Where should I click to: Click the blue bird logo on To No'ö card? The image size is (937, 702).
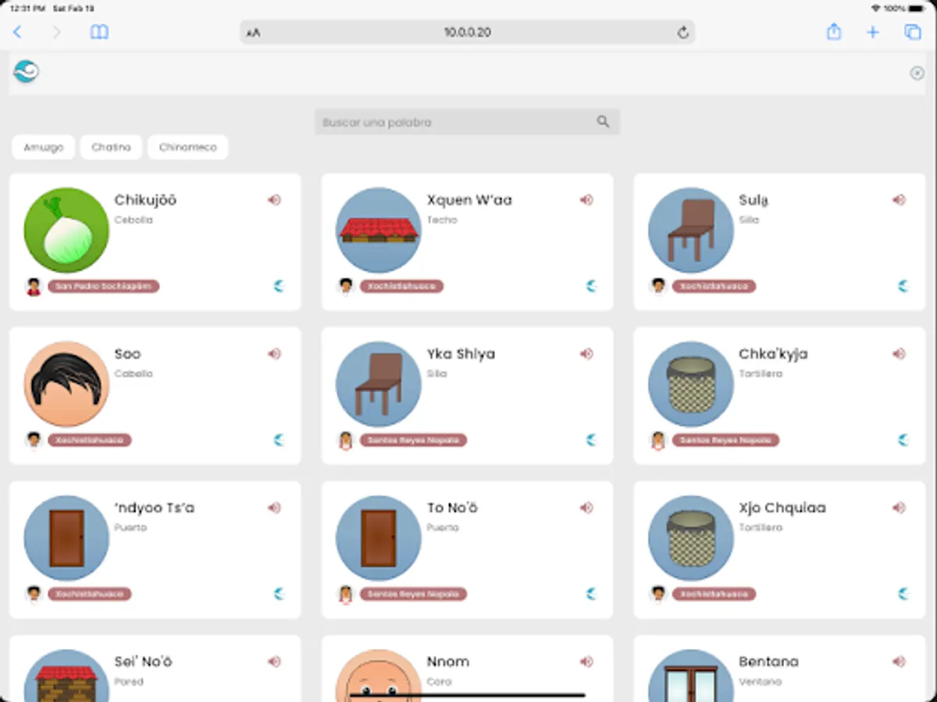591,594
